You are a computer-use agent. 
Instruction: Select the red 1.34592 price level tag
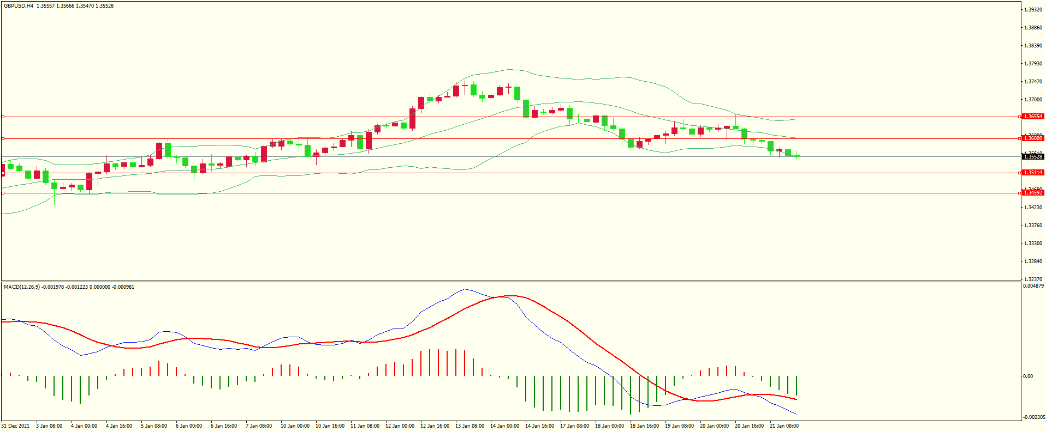(x=1032, y=193)
